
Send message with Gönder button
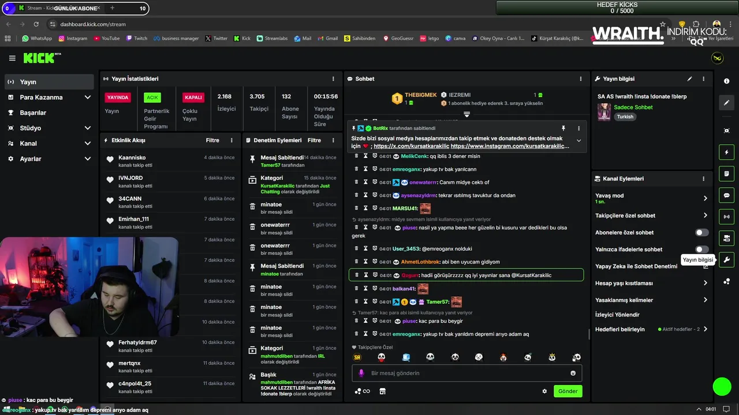coord(568,391)
